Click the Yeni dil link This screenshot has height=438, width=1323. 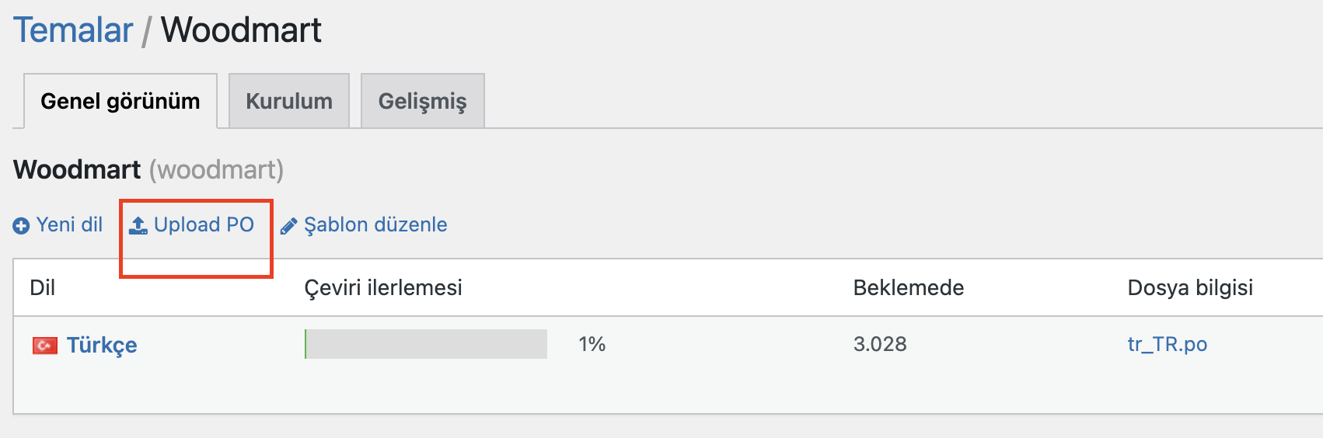click(x=69, y=224)
